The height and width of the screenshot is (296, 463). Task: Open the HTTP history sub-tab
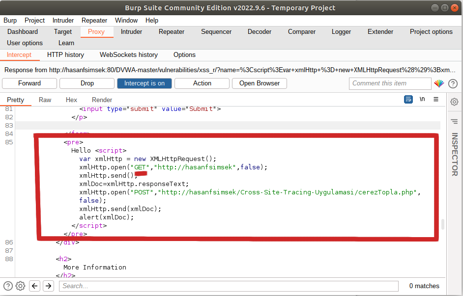tap(65, 55)
